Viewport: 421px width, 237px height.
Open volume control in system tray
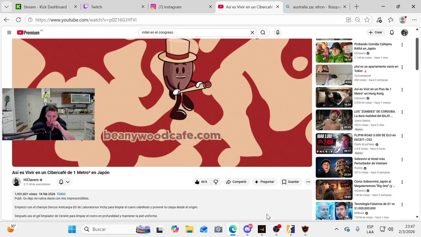(x=390, y=229)
